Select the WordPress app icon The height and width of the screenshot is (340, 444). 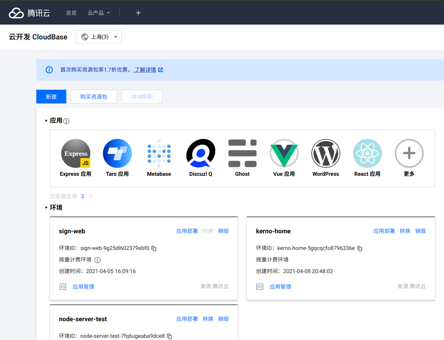point(326,153)
